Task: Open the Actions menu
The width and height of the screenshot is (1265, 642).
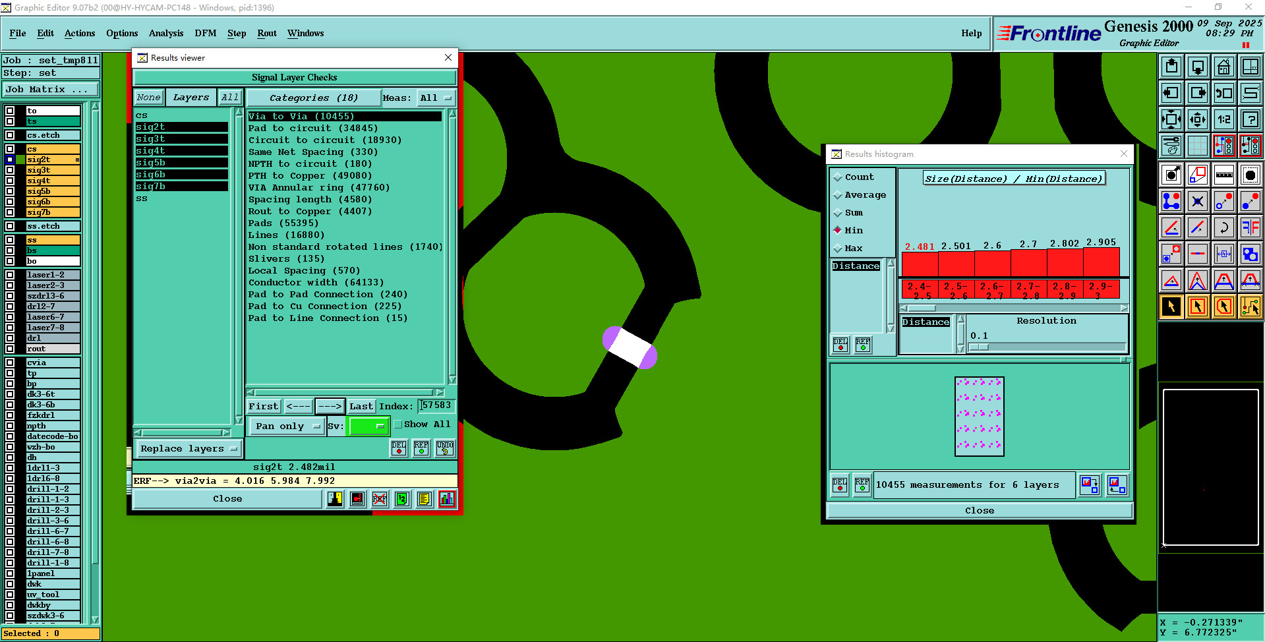Action: coord(80,33)
